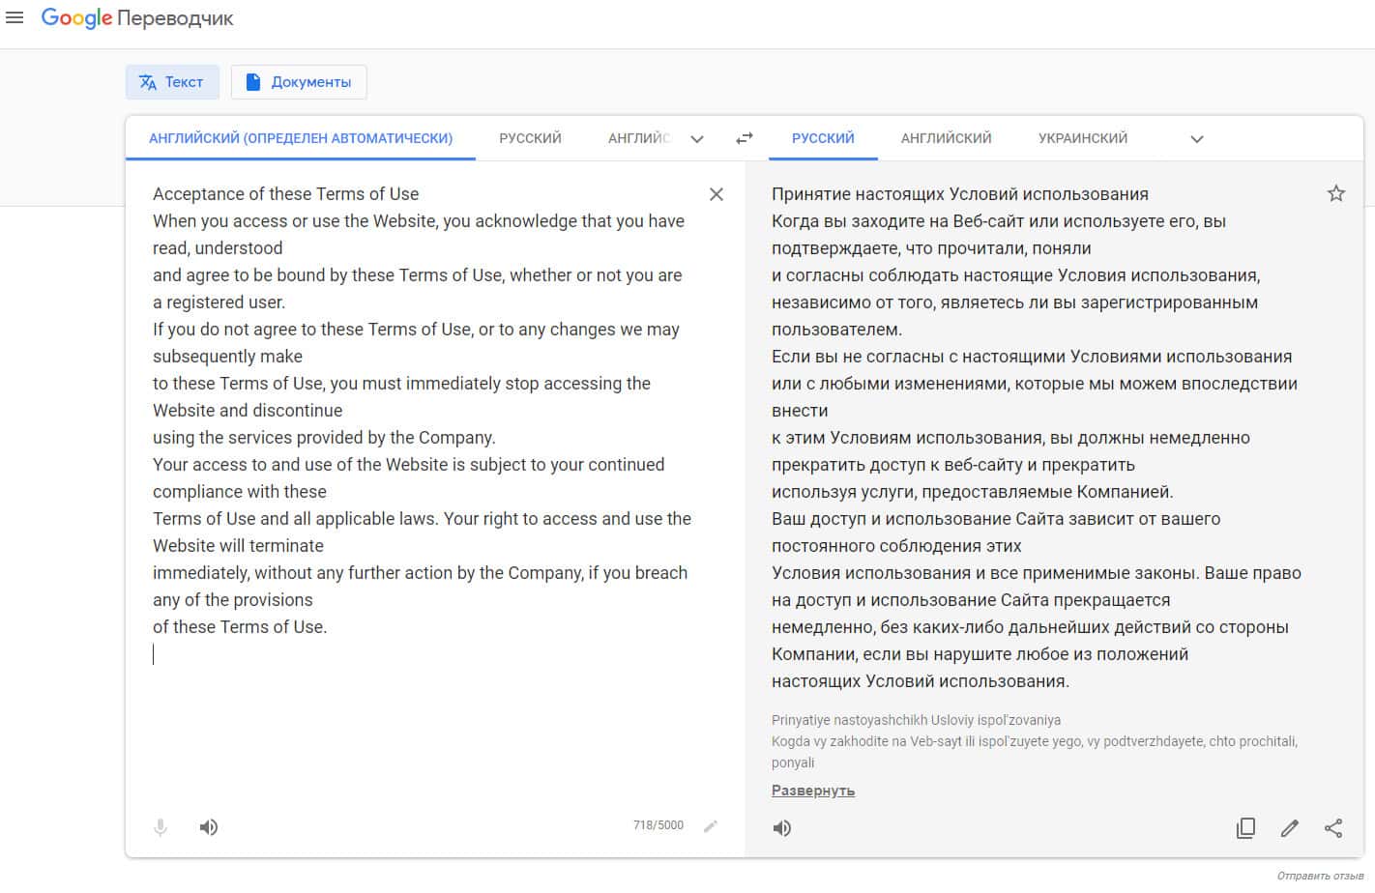Choose Украинский as the target language
This screenshot has height=893, width=1375.
(1083, 138)
